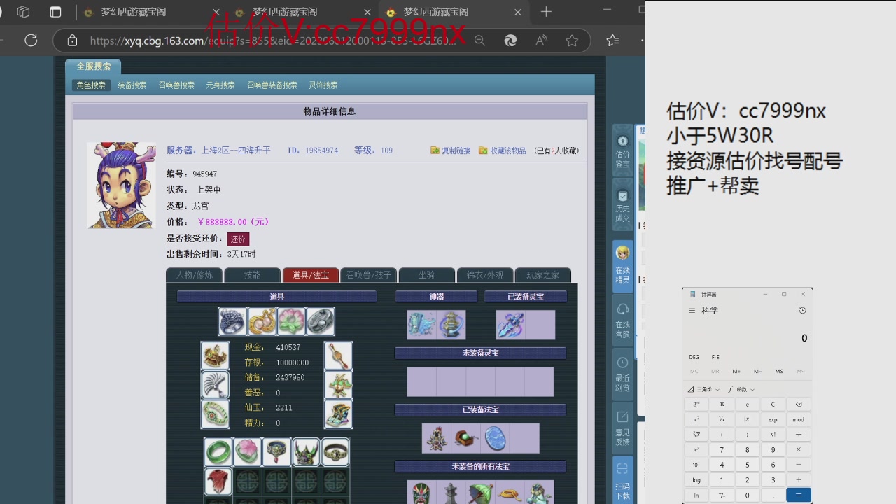This screenshot has width=896, height=504.
Task: Expand 三角学 dropdown in Calculator
Action: tap(703, 389)
